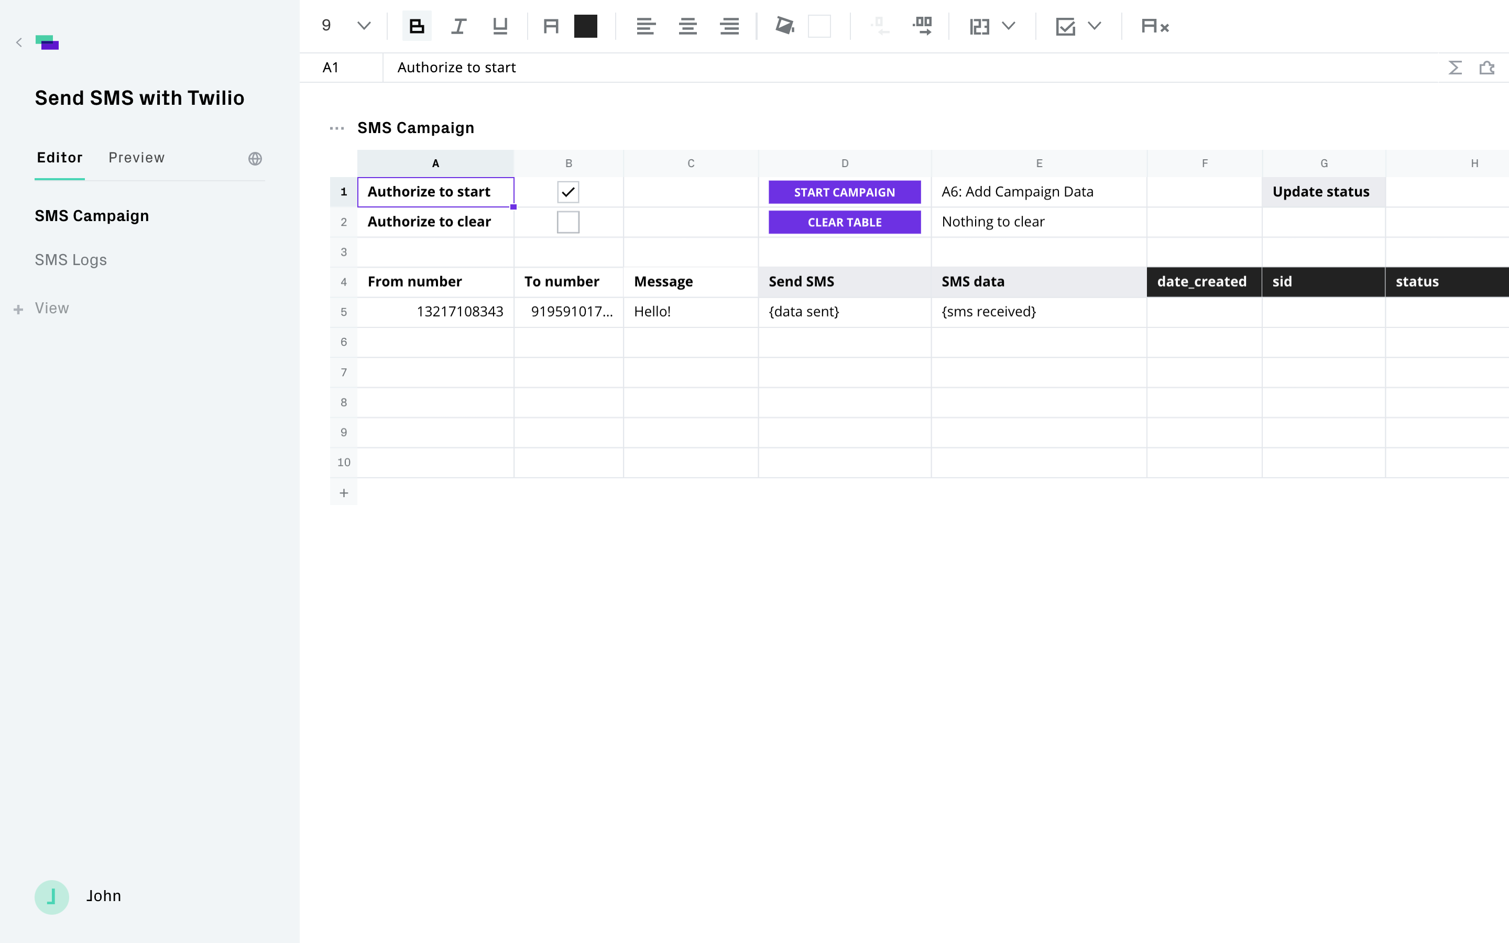Align cell text to center
Viewport: 1509px width, 943px height.
[687, 26]
